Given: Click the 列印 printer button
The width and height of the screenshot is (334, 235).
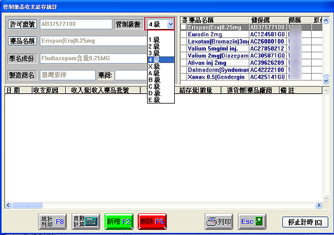Looking at the screenshot, I should pyautogui.click(x=218, y=221).
